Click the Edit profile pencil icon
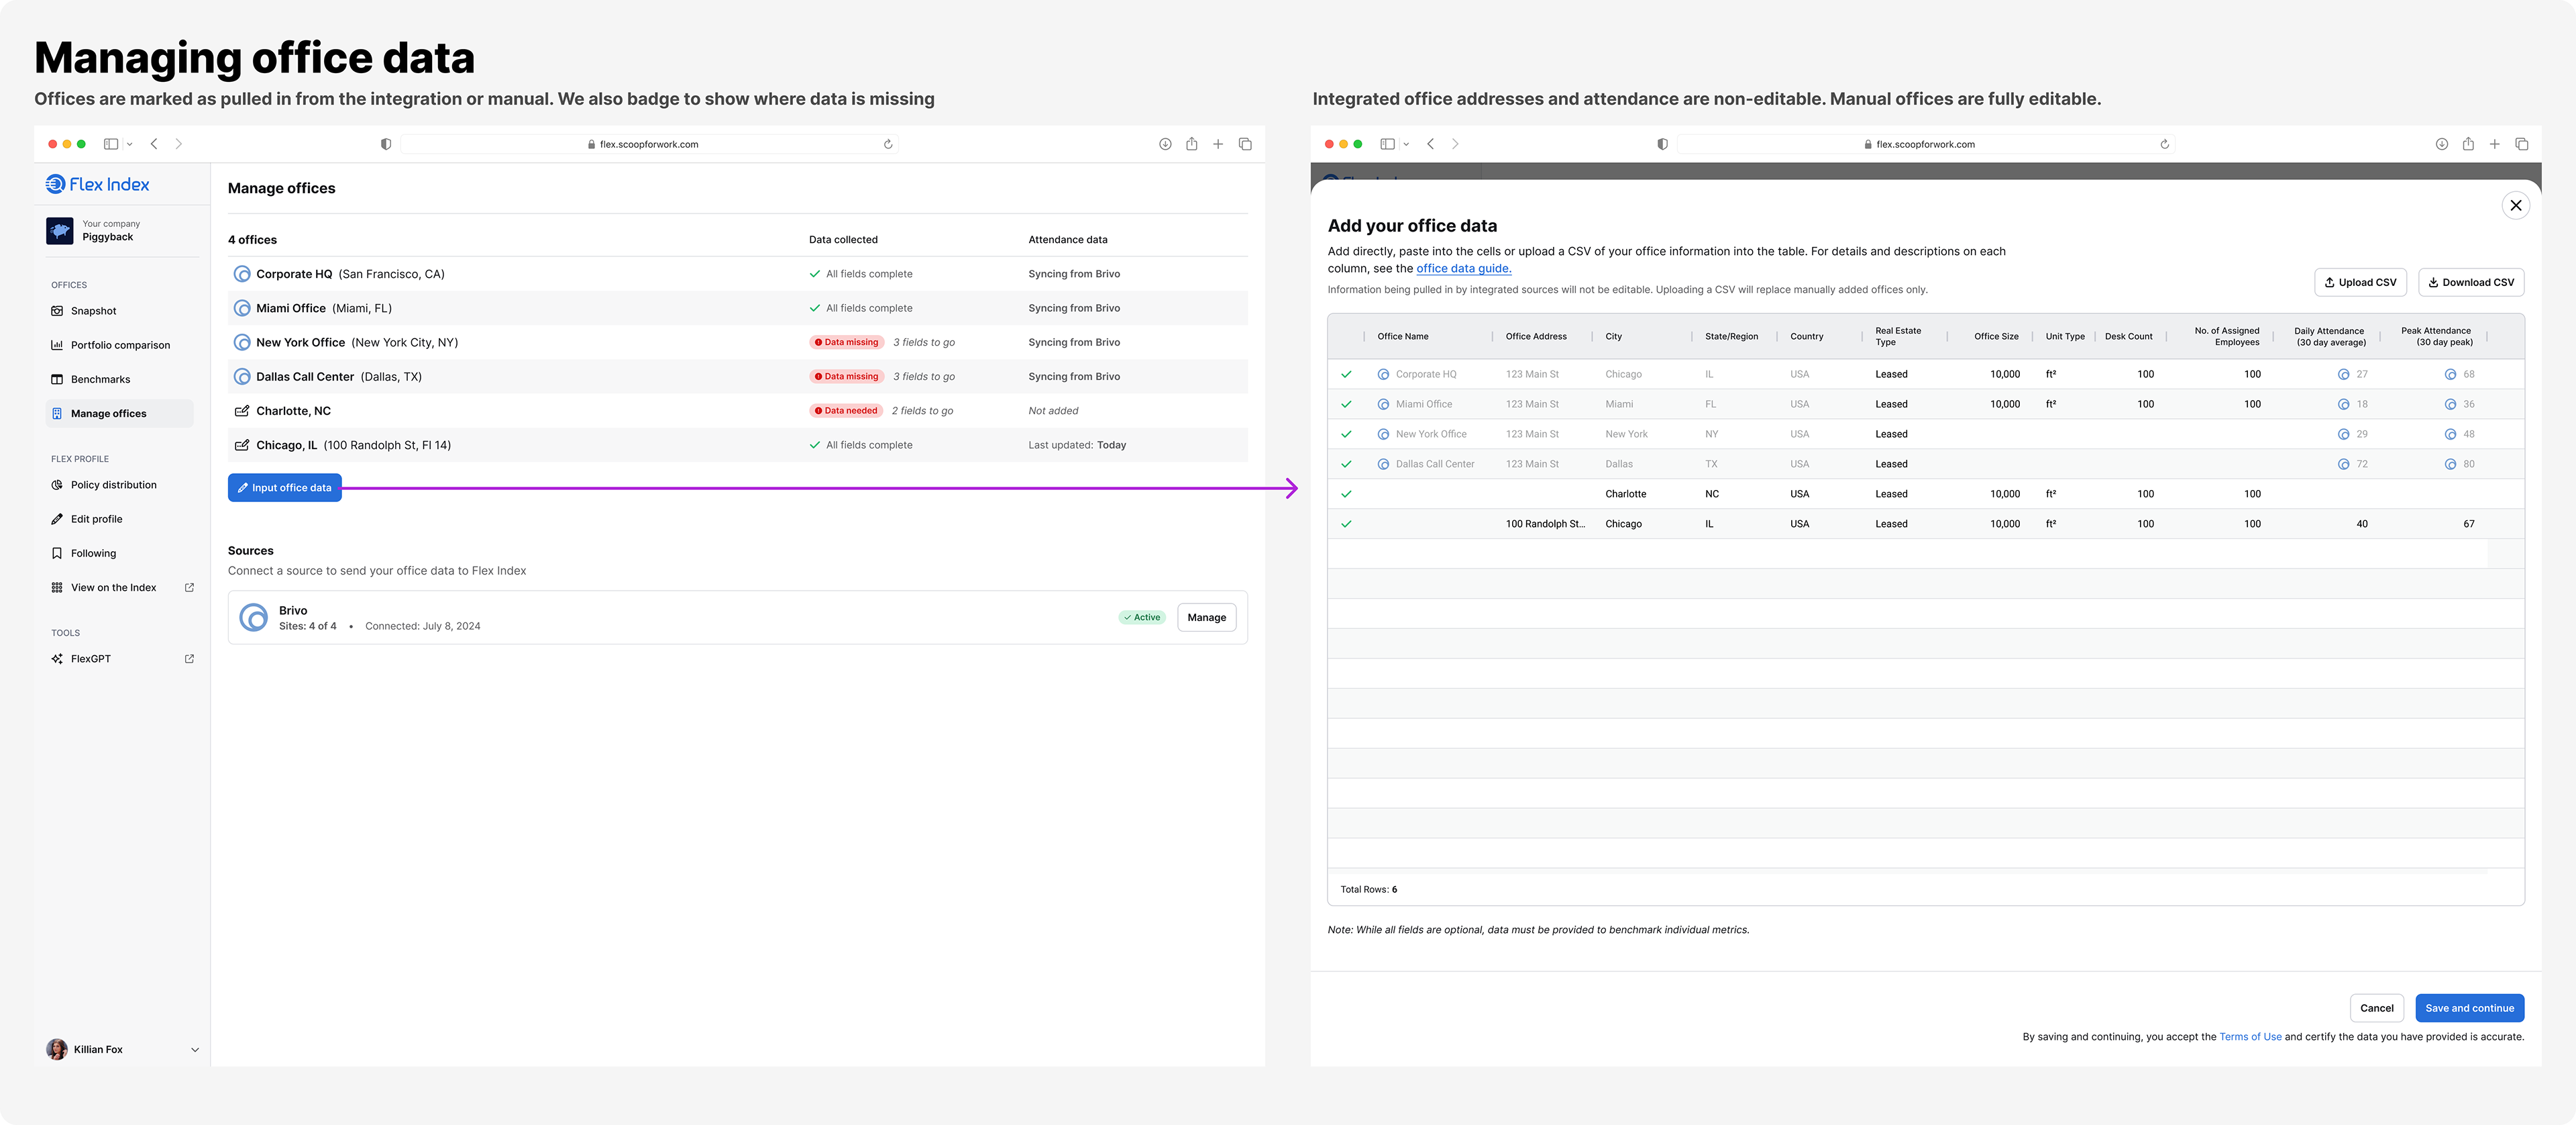 (57, 520)
